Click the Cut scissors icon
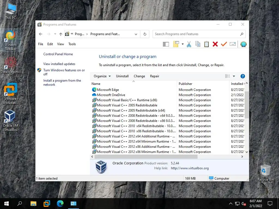 189,44
